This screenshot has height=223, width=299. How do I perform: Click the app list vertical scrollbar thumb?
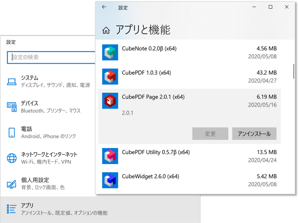click(x=294, y=71)
